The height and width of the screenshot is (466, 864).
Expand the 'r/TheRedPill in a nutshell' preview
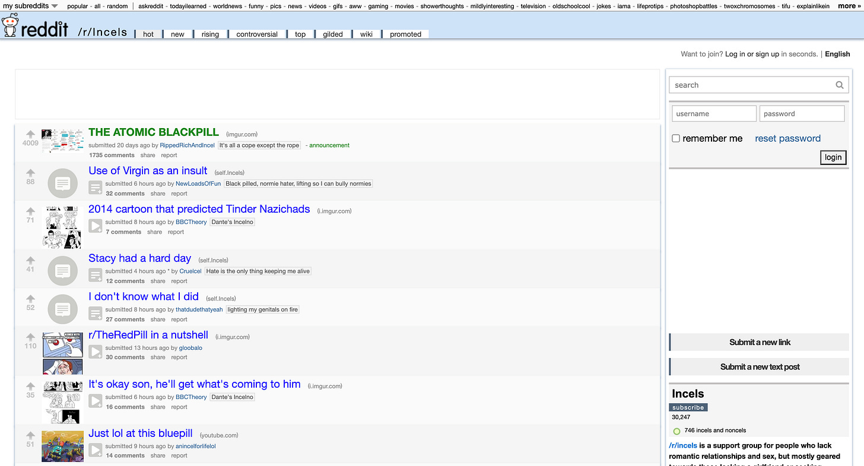click(x=96, y=352)
